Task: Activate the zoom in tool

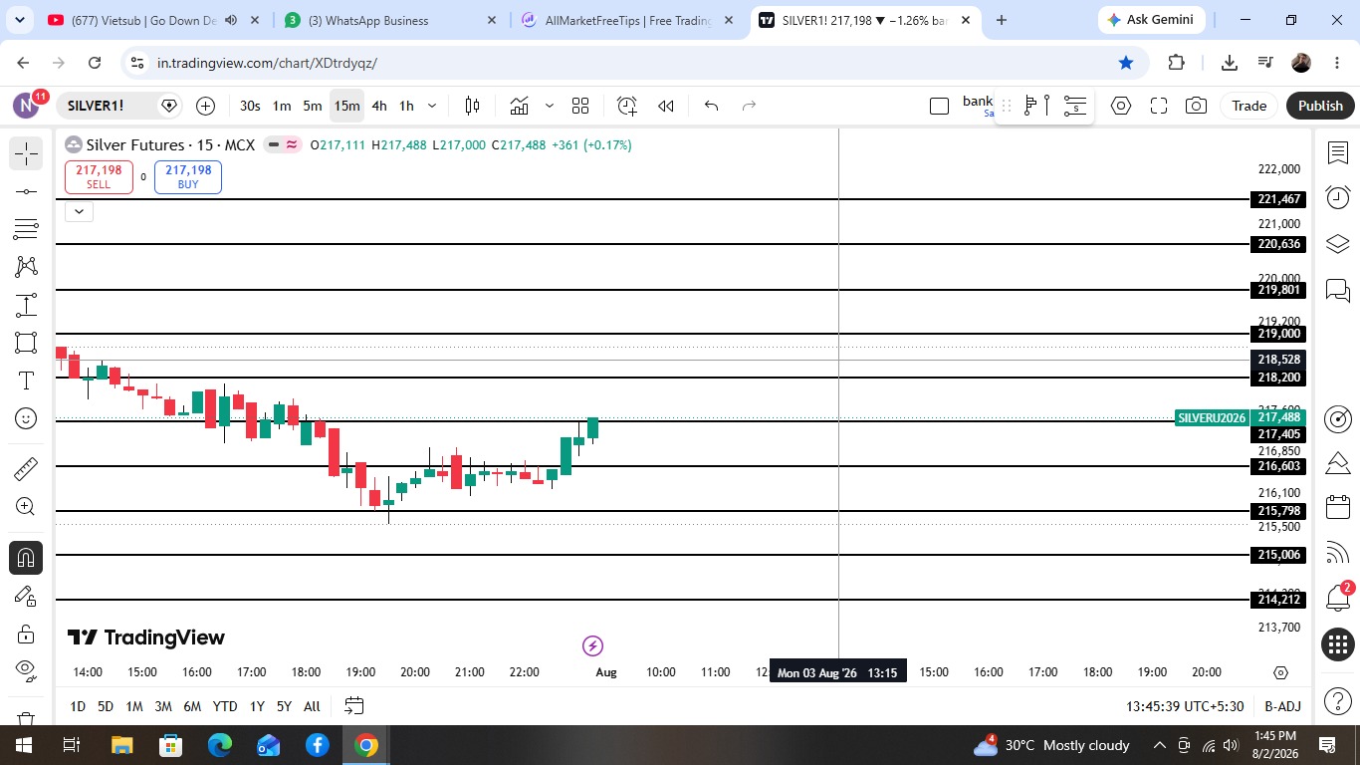Action: (26, 506)
